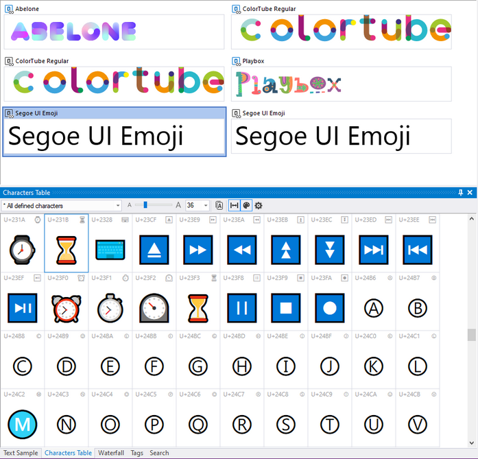This screenshot has height=459, width=478.
Task: Select the circled R character U+24C7
Action: pyautogui.click(x=242, y=418)
